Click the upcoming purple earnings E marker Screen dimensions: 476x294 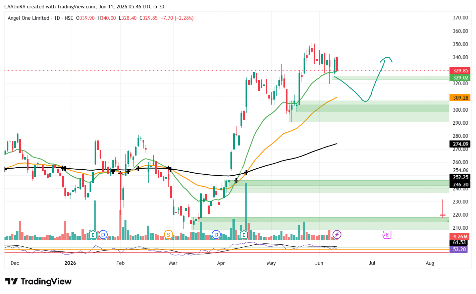tap(387, 235)
